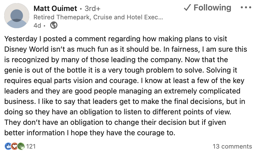Open the three-dots post options menu
The height and width of the screenshot is (153, 258).
pos(246,8)
